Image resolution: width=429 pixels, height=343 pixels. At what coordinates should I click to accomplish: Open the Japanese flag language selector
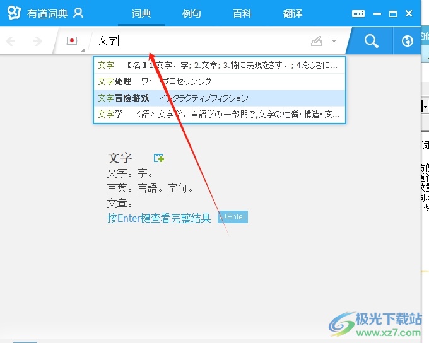tap(72, 41)
